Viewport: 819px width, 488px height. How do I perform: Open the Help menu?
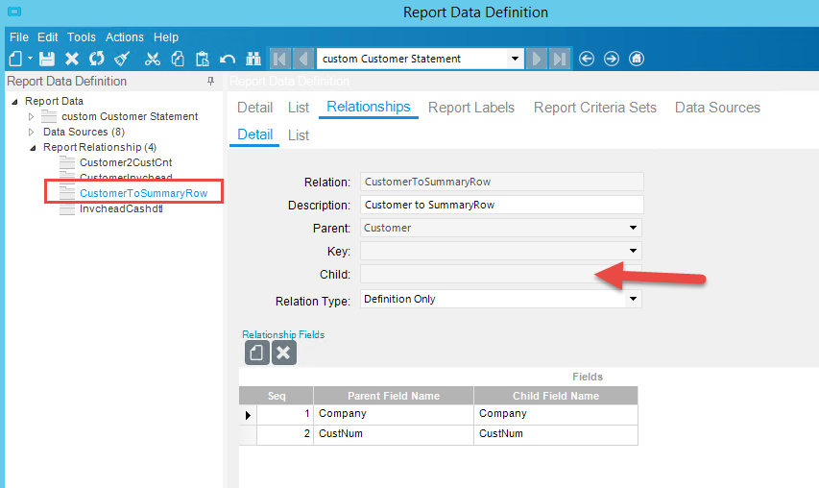pos(166,37)
